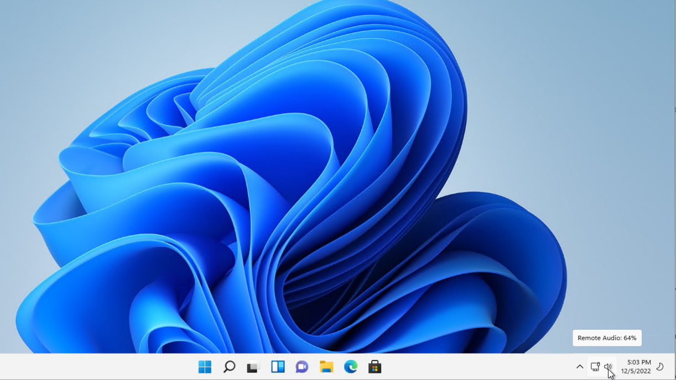Launch Microsoft Edge browser
The width and height of the screenshot is (676, 380).
tap(351, 367)
